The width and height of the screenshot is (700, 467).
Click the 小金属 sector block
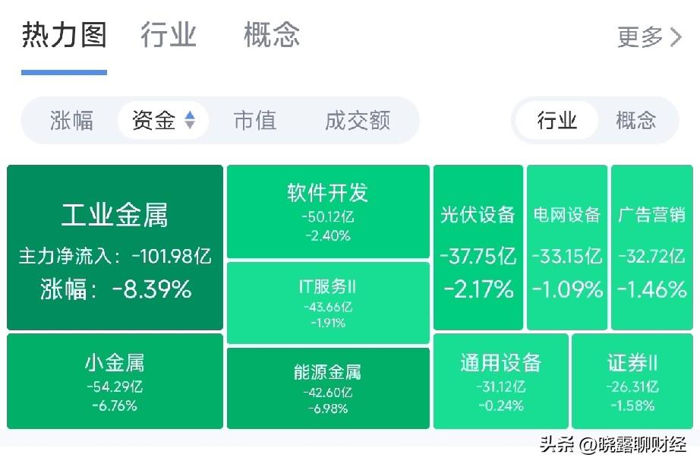(x=114, y=381)
